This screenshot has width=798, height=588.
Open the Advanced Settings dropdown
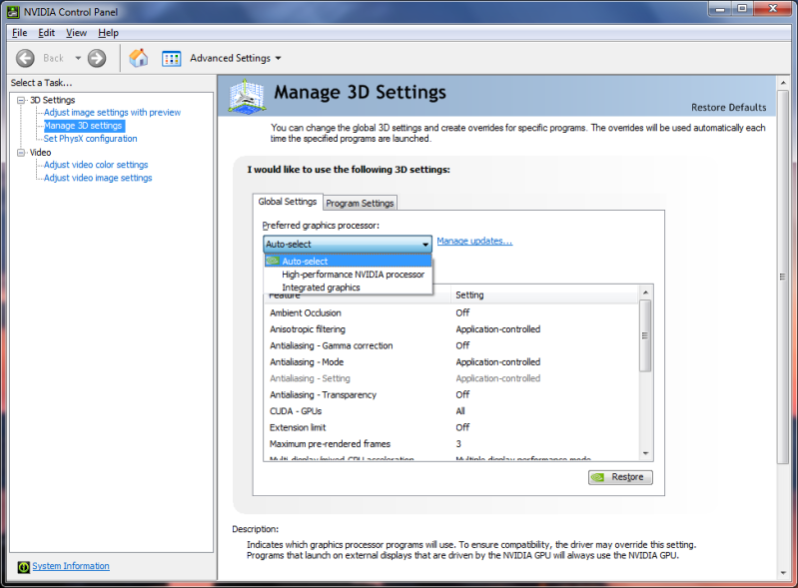point(236,58)
